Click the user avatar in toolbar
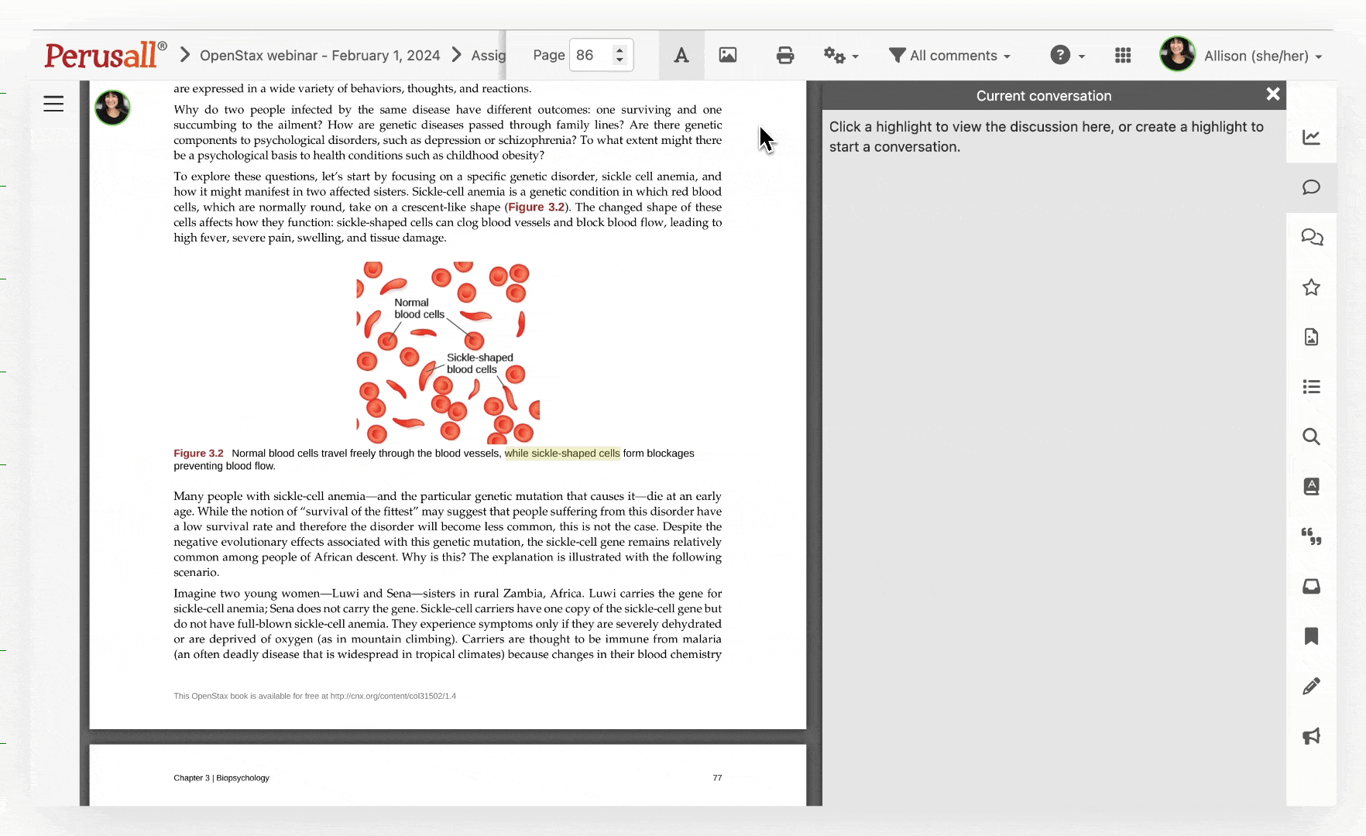 [1177, 54]
